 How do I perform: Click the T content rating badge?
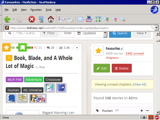(9, 58)
